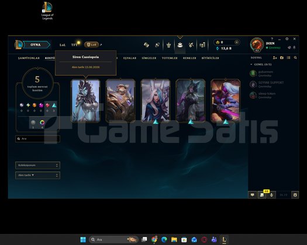Click the new friend folder icon
The height and width of the screenshot is (245, 307).
282,58
